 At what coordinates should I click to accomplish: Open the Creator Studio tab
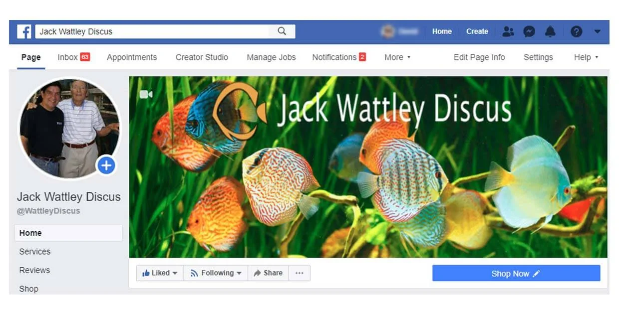point(202,57)
